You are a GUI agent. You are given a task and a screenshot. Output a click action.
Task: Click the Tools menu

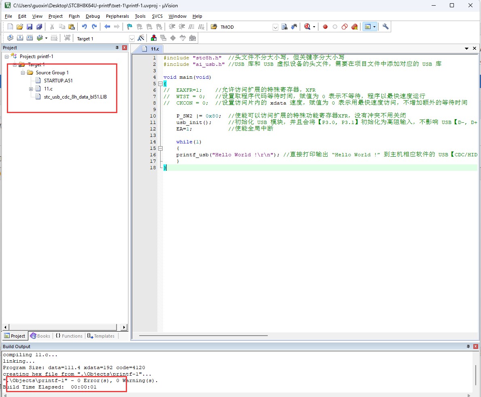(140, 16)
